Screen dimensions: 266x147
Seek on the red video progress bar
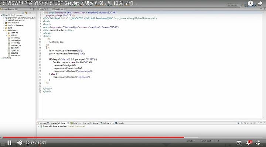(93, 137)
